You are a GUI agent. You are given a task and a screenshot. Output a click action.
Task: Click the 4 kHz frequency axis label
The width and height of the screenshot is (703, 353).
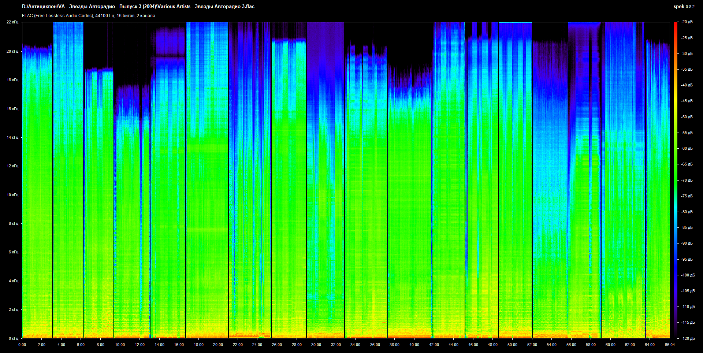(x=13, y=281)
